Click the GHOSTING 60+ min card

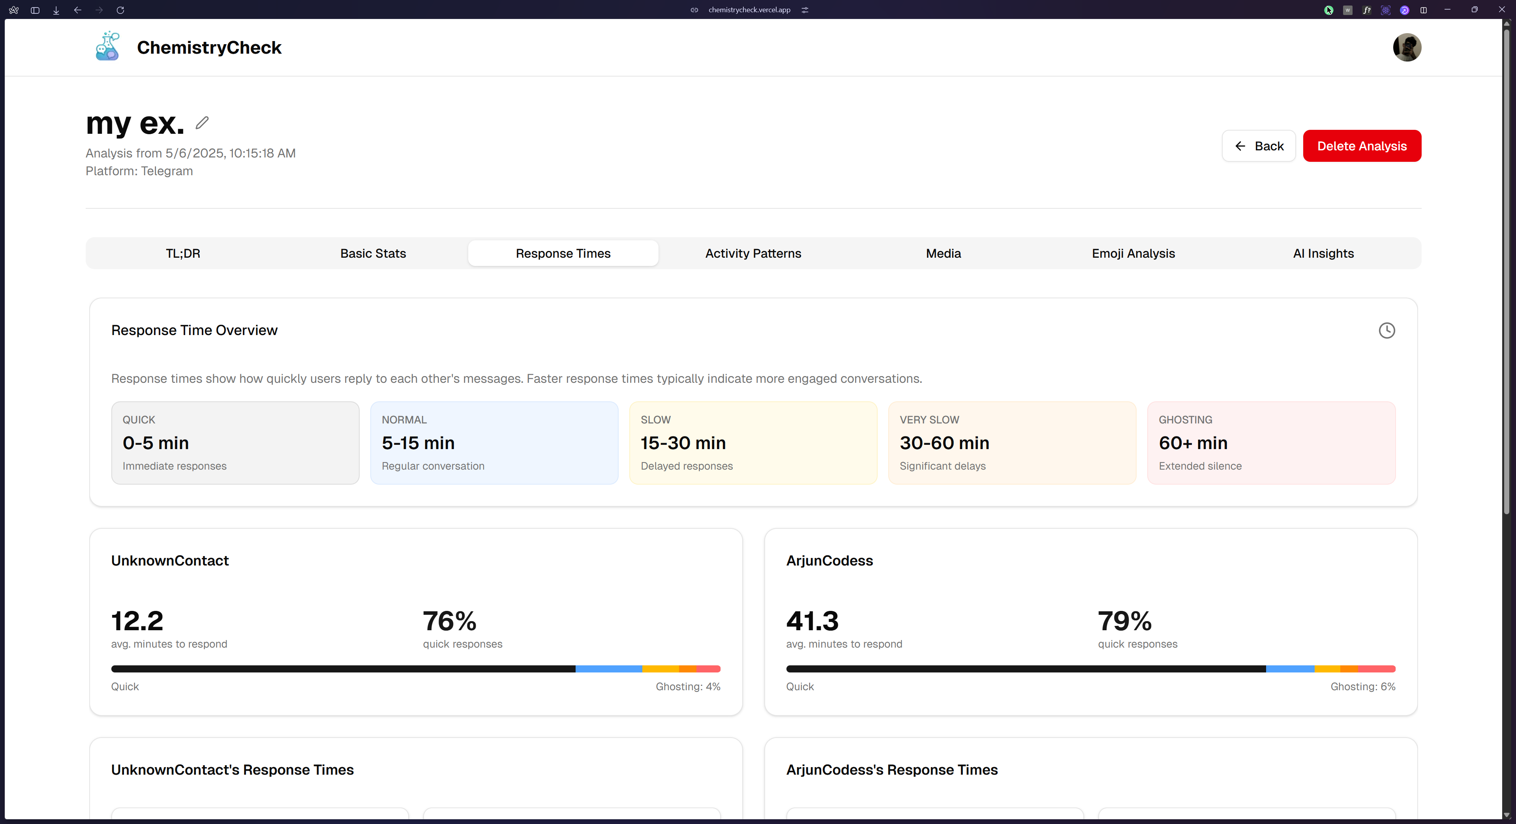[1270, 443]
